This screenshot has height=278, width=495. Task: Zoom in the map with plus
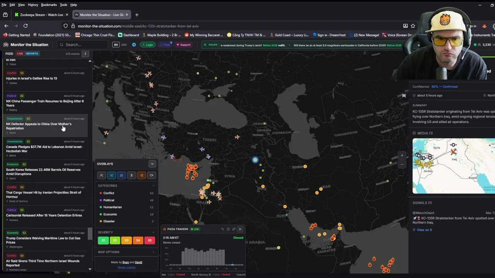402,156
